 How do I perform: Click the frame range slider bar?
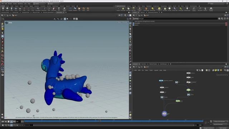coord(114,125)
